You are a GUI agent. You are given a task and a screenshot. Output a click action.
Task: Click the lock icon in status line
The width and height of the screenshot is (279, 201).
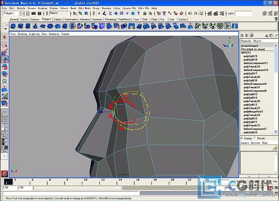point(145,13)
